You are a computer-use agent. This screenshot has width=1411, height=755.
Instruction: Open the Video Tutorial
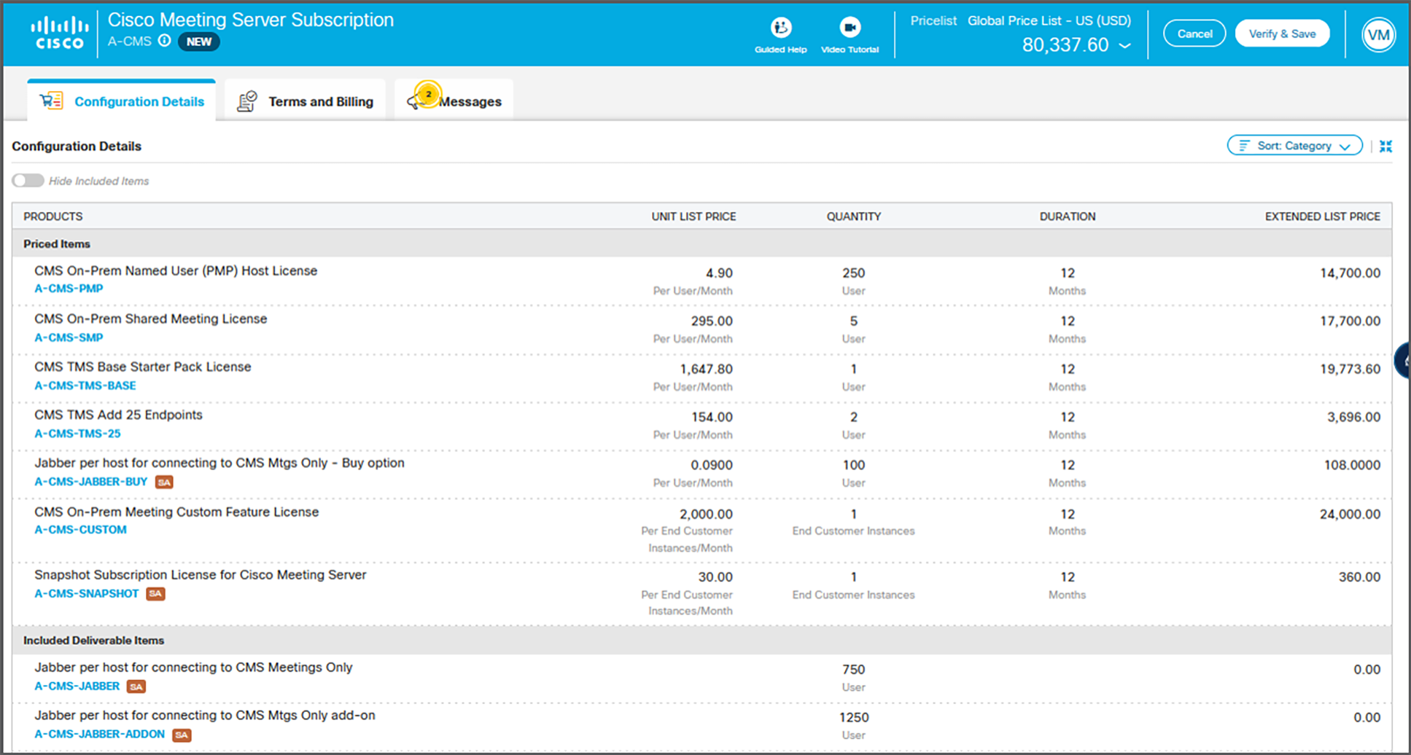[850, 35]
